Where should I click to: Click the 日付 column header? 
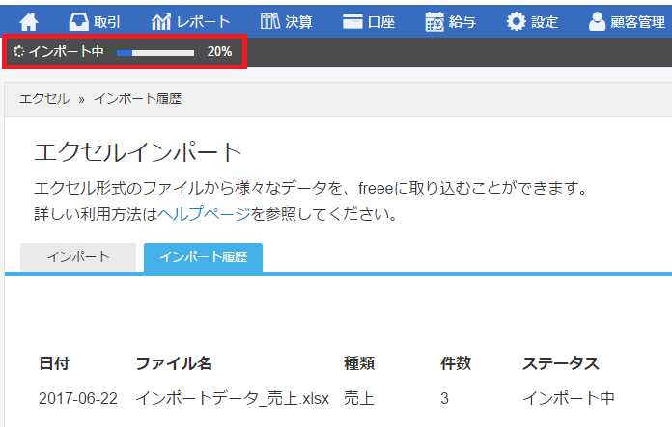[54, 363]
